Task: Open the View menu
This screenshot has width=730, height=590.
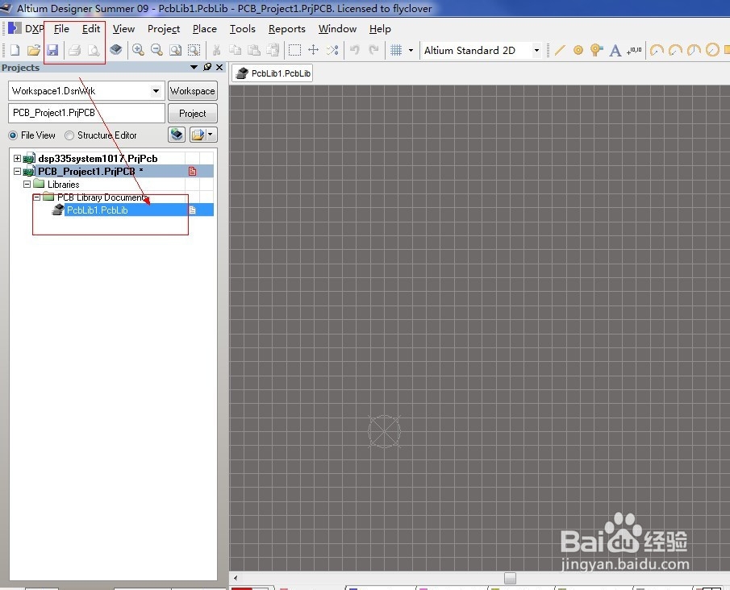Action: 124,29
